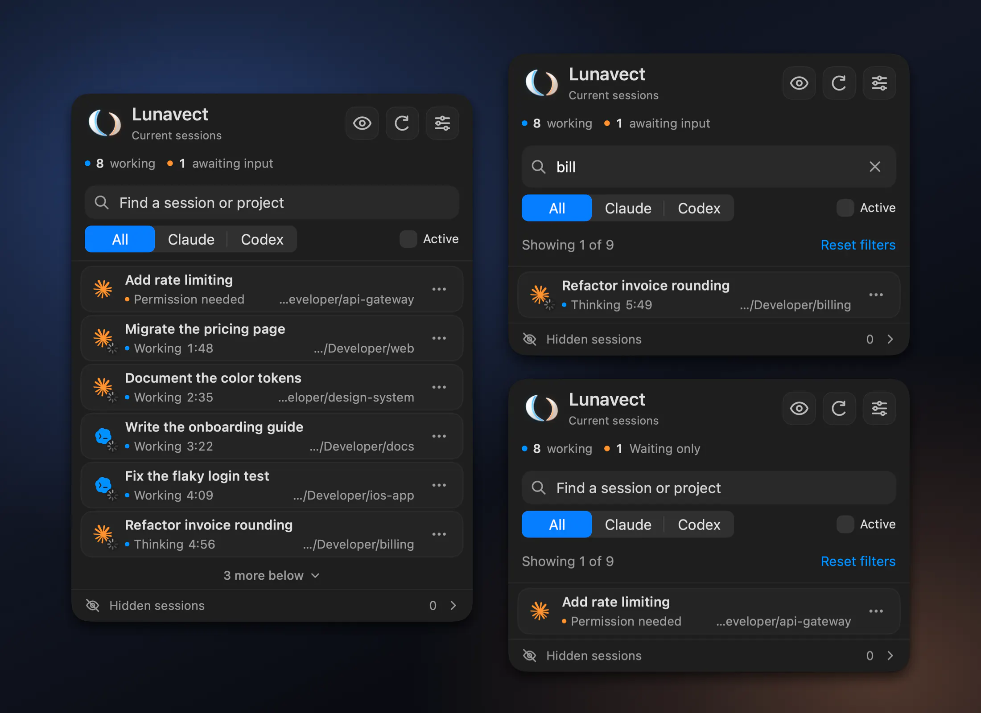Clear the 'bill' search with the X icon

click(x=875, y=167)
